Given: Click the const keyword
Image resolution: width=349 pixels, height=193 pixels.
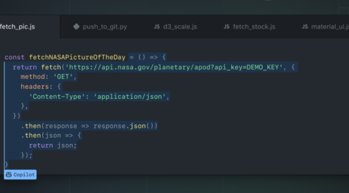Looking at the screenshot, I should tap(15, 57).
